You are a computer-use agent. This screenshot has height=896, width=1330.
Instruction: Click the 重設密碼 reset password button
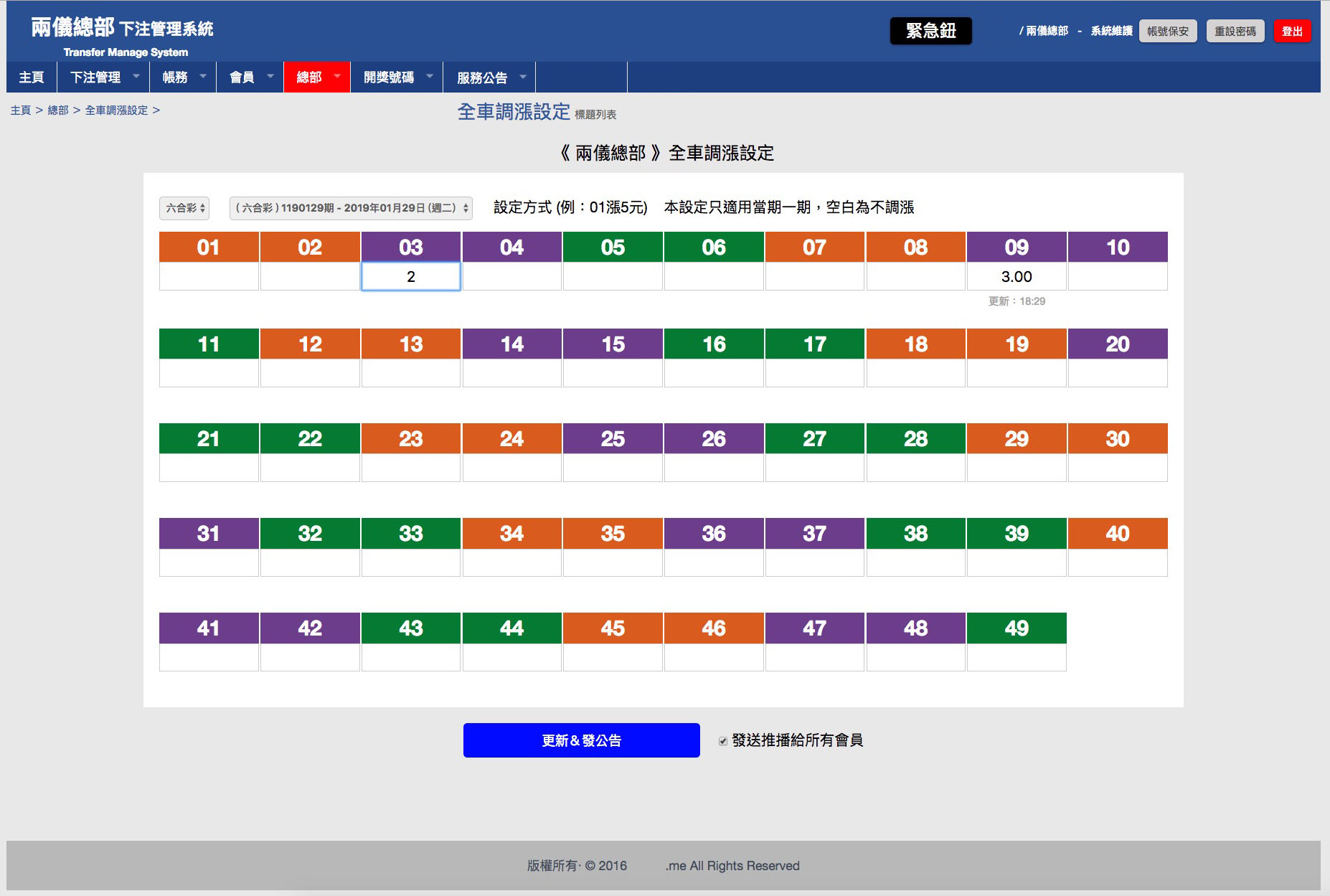[1235, 32]
